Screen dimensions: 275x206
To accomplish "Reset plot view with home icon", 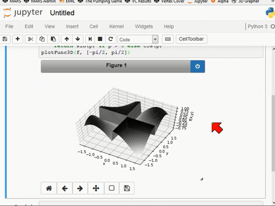I will [x=49, y=188].
